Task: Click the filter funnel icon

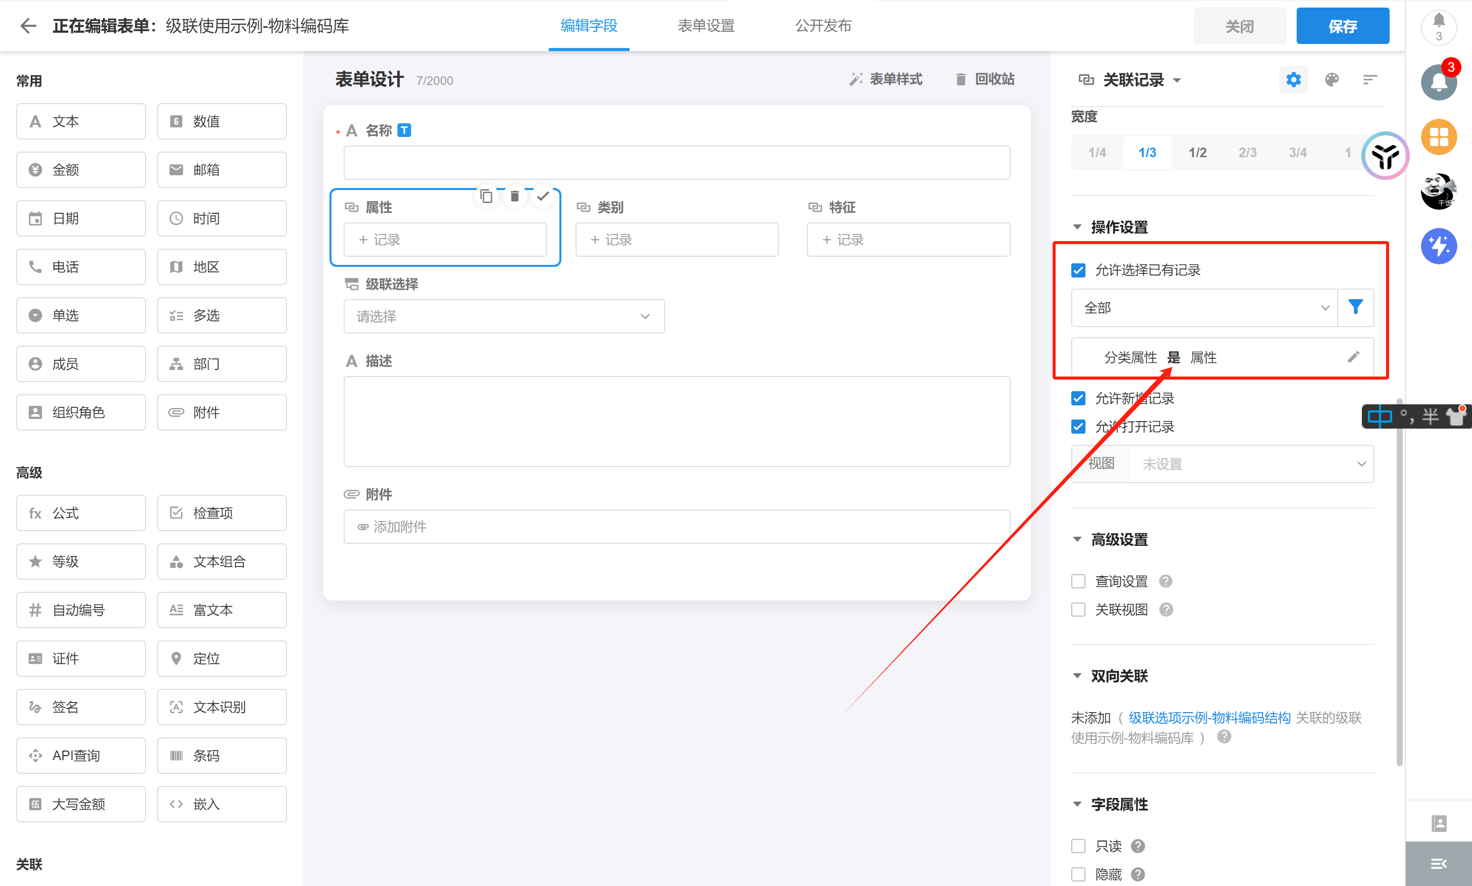Action: tap(1355, 307)
